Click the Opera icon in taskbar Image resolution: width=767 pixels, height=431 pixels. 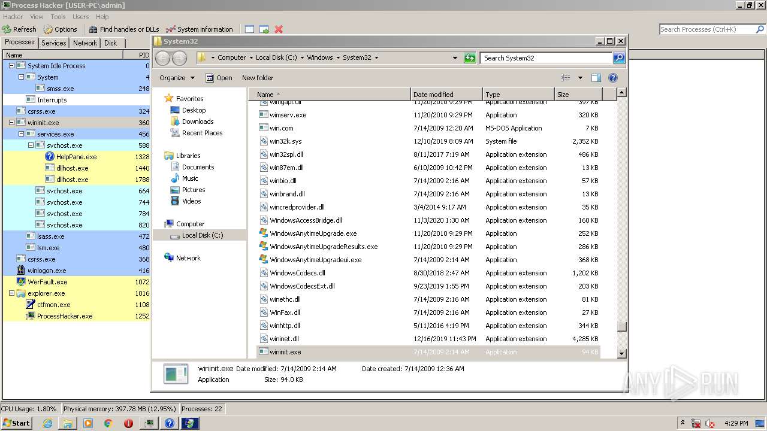click(128, 423)
